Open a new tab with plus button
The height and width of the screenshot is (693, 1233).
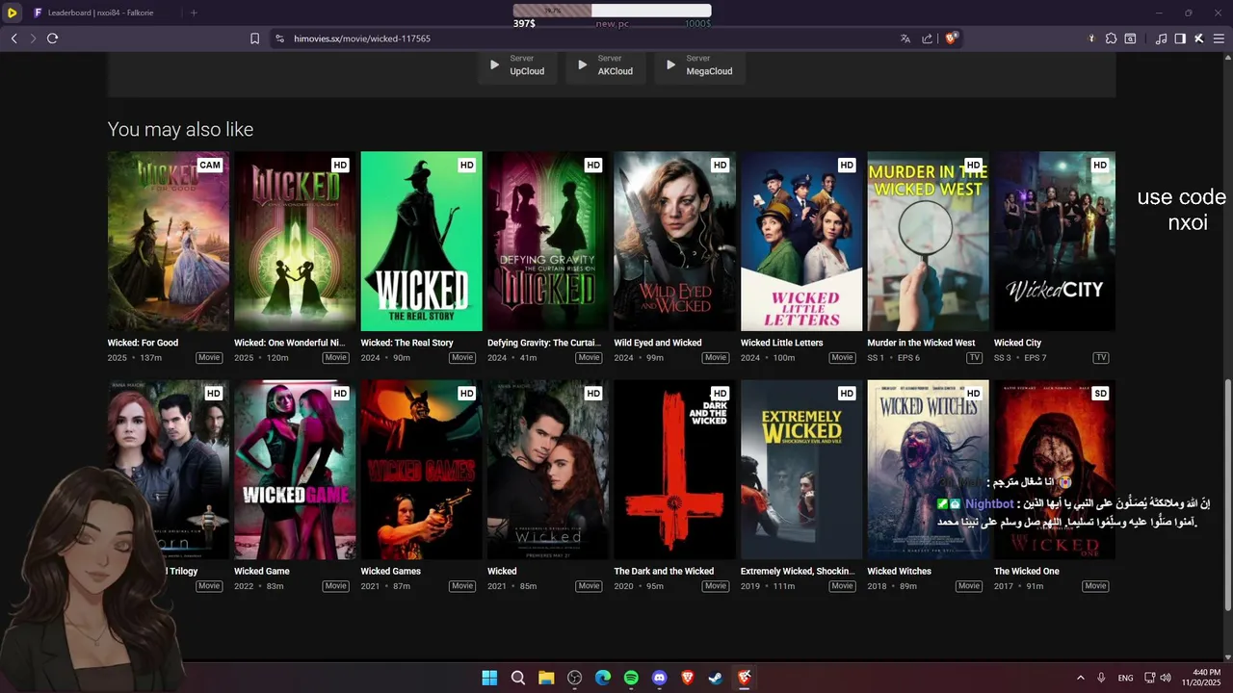194,13
